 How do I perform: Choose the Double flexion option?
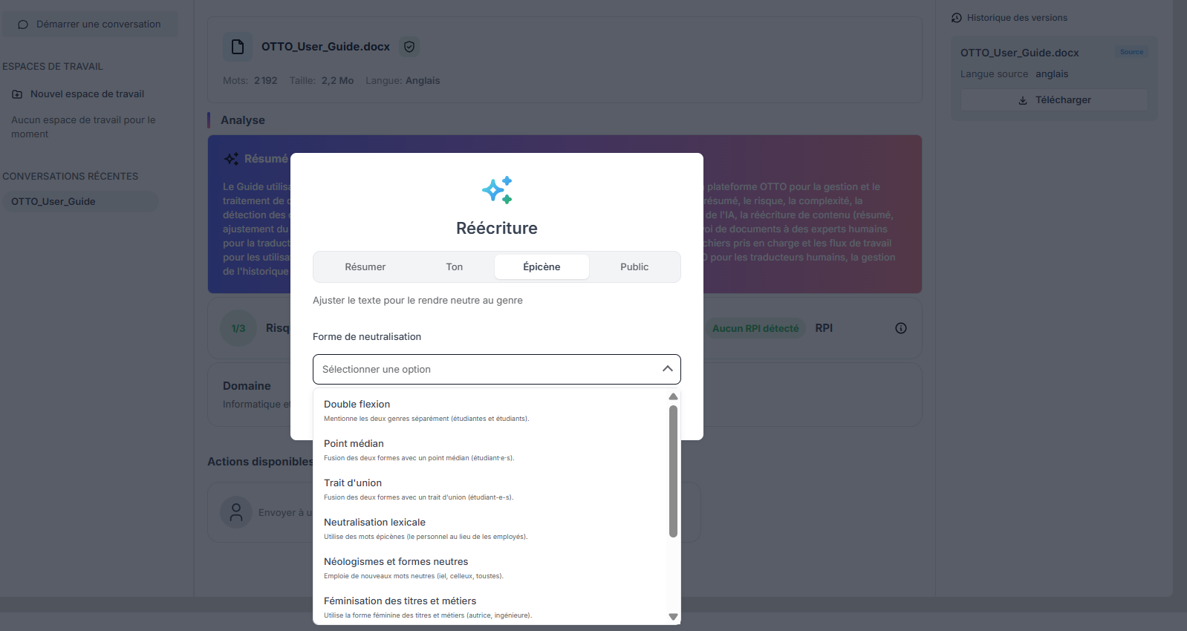pyautogui.click(x=491, y=411)
